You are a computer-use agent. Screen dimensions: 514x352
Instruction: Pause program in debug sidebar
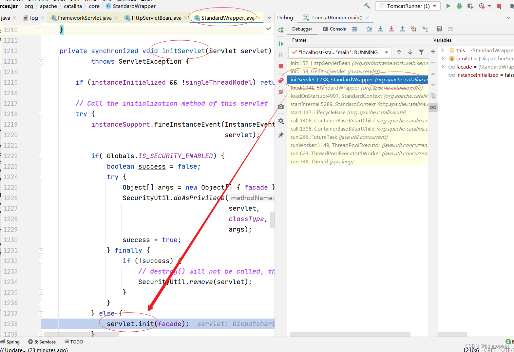(x=281, y=55)
